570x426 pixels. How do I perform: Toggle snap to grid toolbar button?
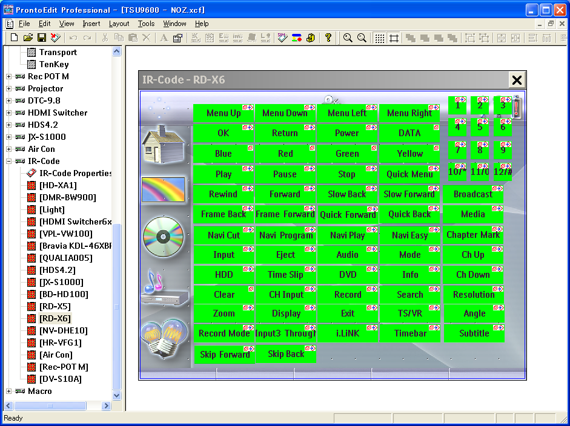pyautogui.click(x=394, y=38)
